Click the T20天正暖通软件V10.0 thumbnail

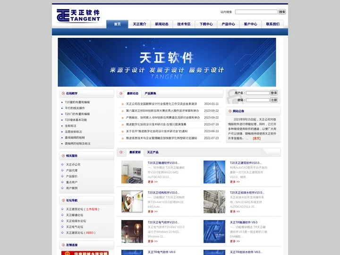tap(132, 172)
